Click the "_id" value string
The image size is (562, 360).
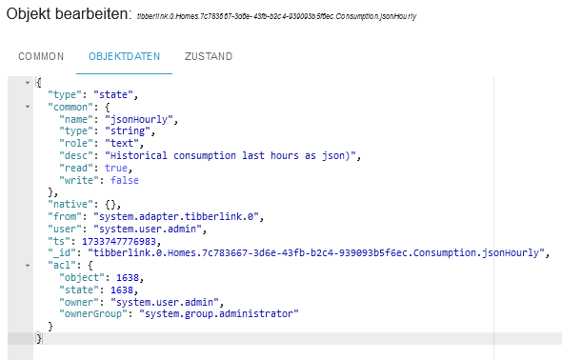click(x=316, y=253)
